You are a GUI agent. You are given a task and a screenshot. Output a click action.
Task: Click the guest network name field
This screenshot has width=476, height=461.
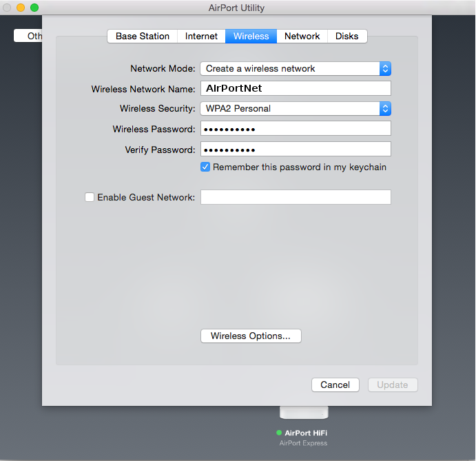tap(296, 197)
